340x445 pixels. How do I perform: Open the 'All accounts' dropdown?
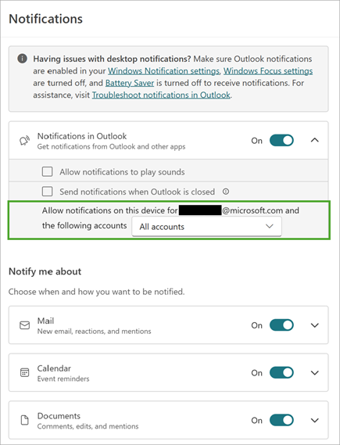(x=206, y=227)
